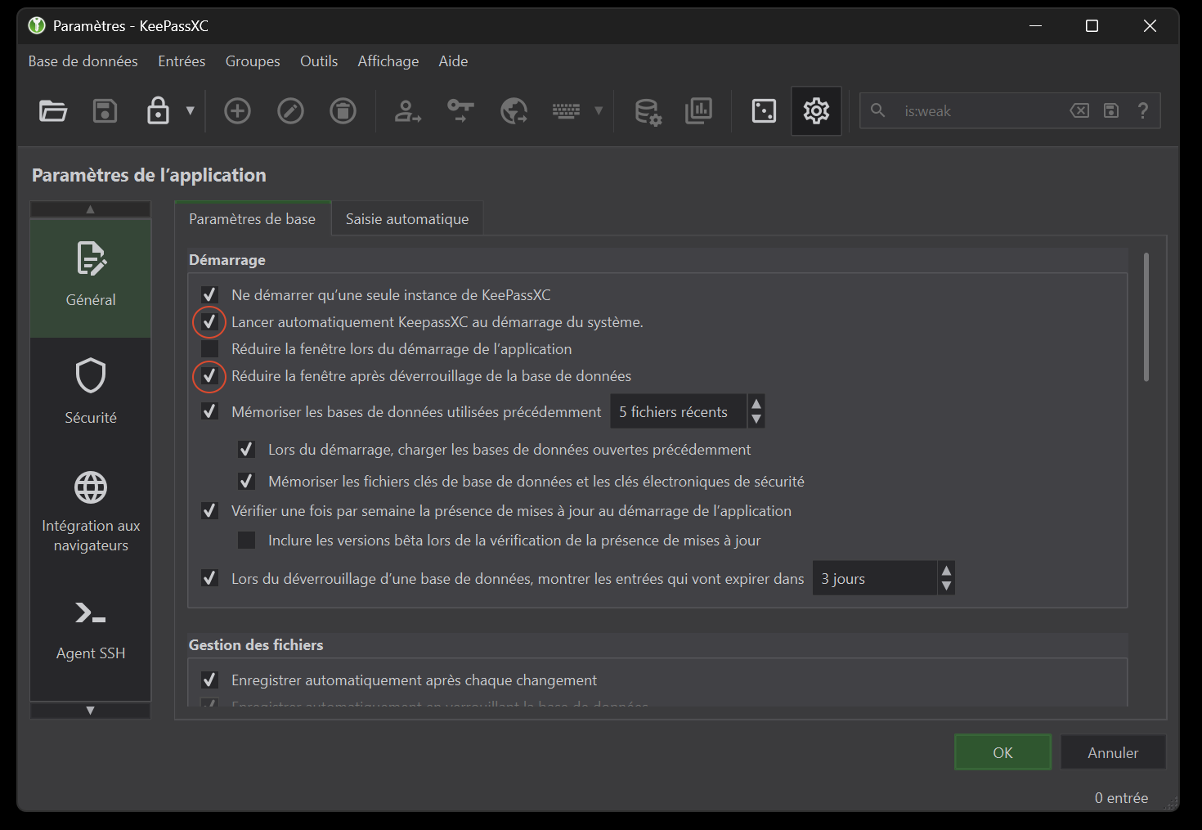Enable including beta versions in update checks
This screenshot has width=1202, height=830.
pyautogui.click(x=246, y=541)
